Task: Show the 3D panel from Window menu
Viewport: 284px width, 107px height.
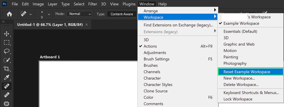Action: click(x=178, y=40)
